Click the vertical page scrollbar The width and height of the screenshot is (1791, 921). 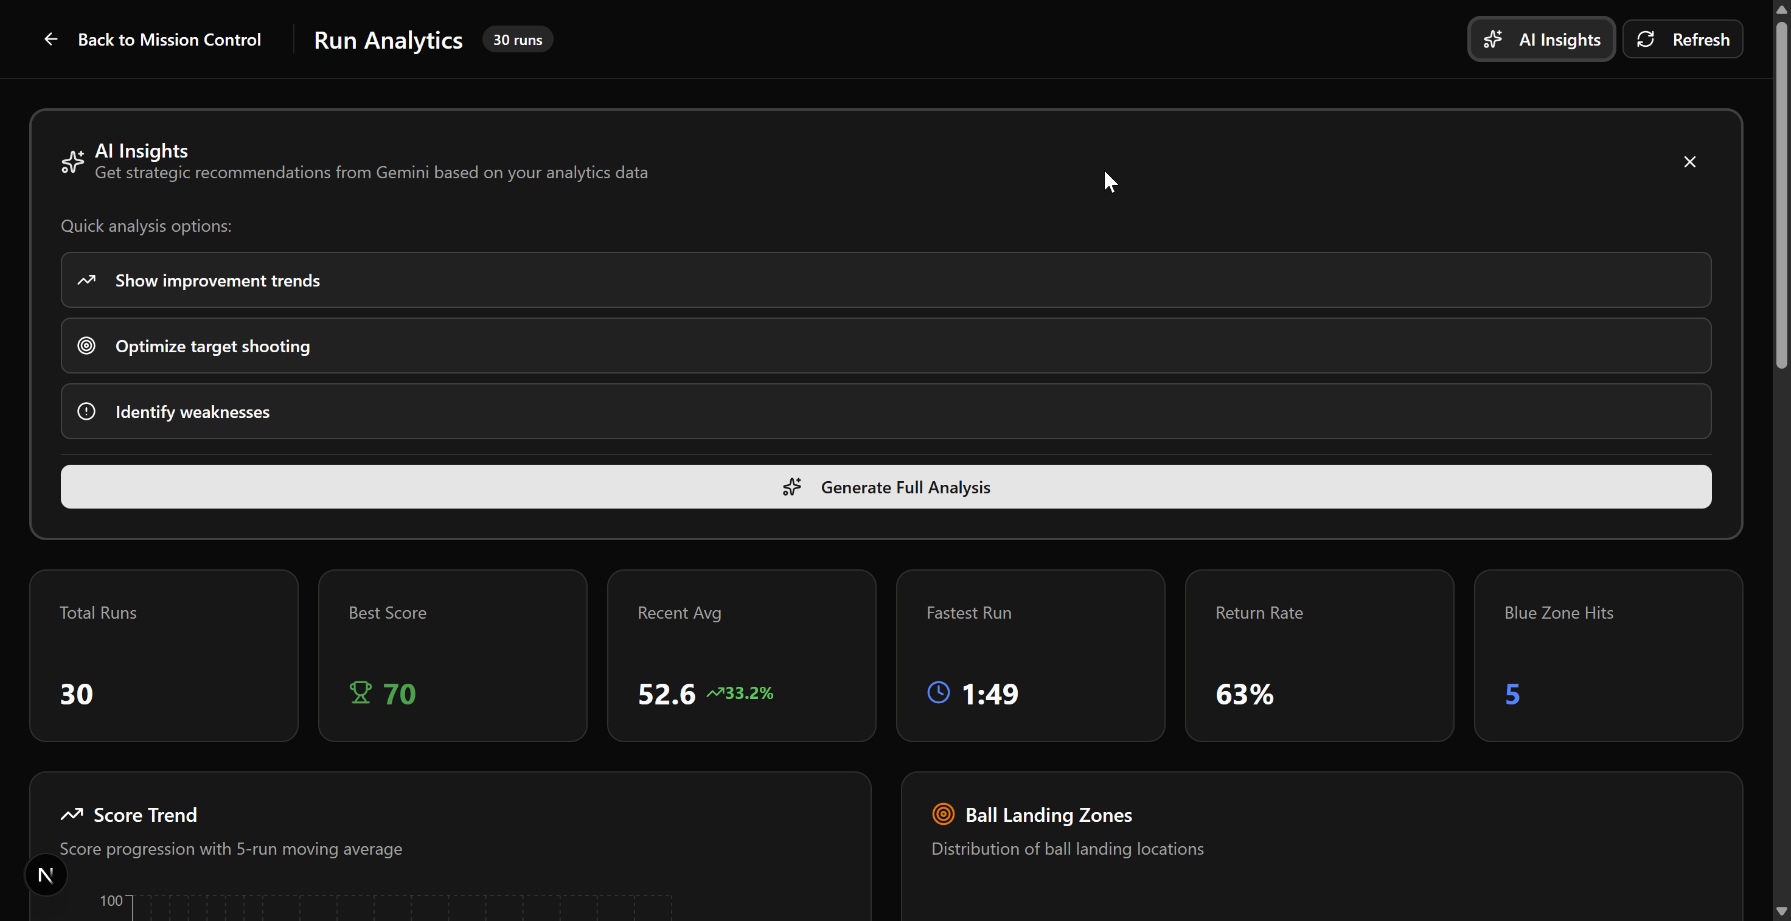pos(1781,195)
